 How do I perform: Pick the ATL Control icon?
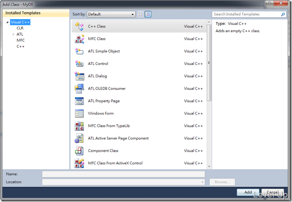pos(79,63)
